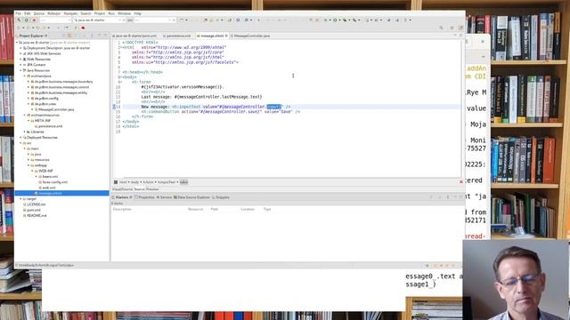Click the red JBoss icon in second toolbar row

pos(83,28)
